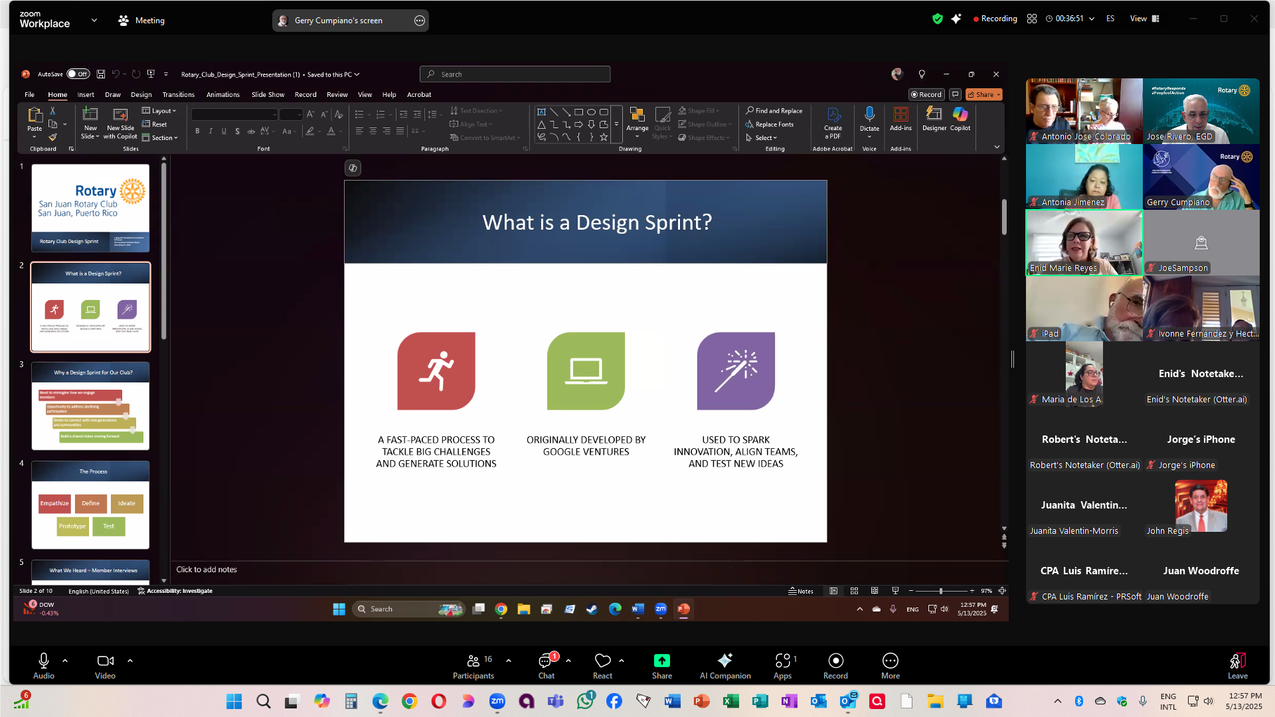Toggle the AutoSave switch
This screenshot has width=1275, height=717.
coord(78,74)
